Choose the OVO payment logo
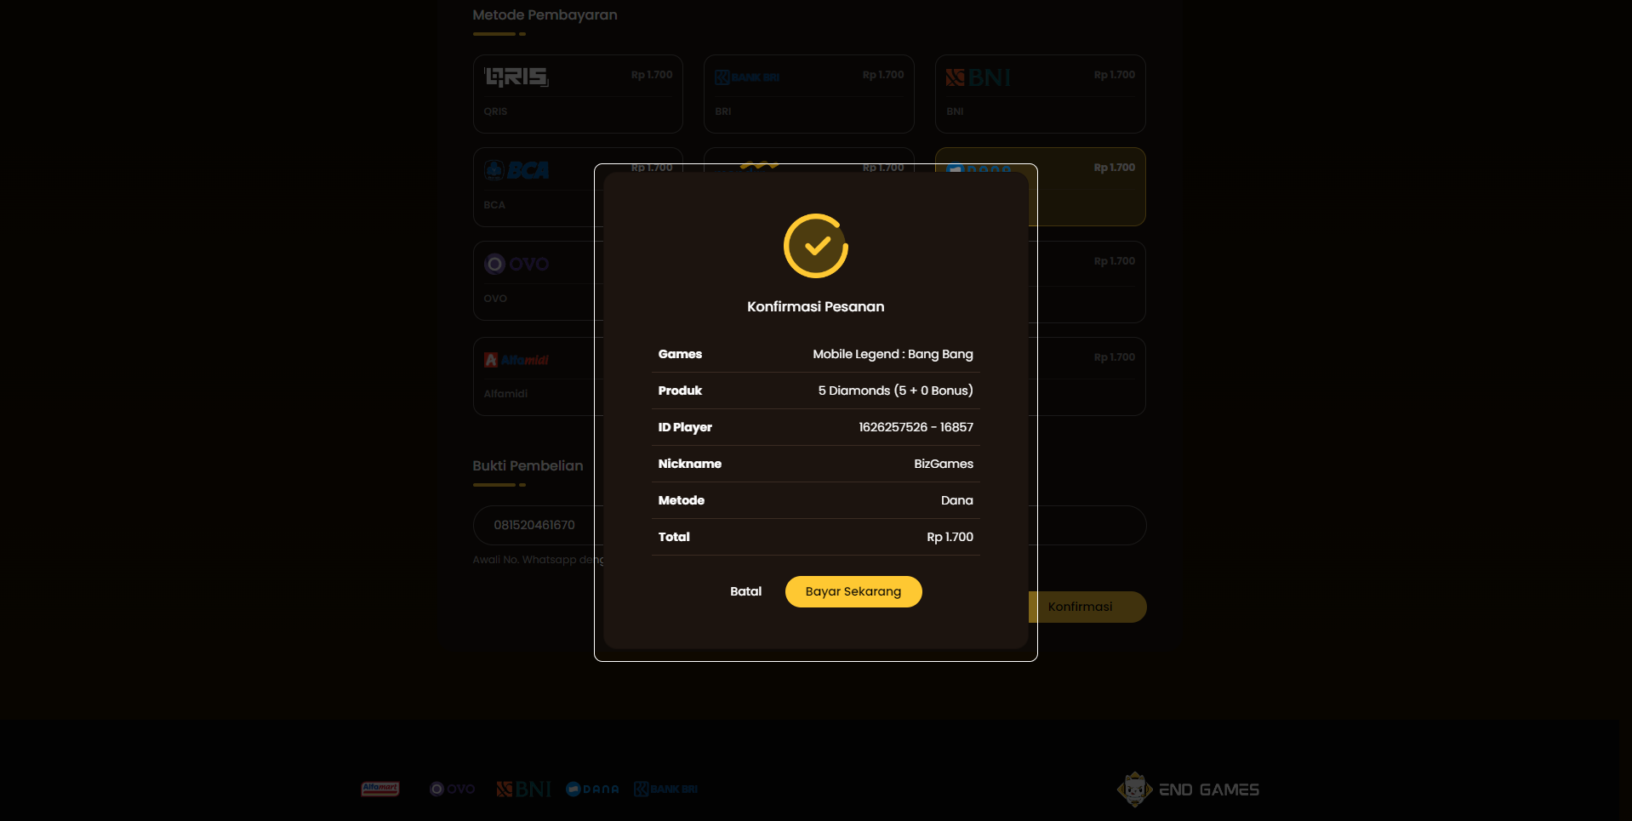 click(516, 264)
